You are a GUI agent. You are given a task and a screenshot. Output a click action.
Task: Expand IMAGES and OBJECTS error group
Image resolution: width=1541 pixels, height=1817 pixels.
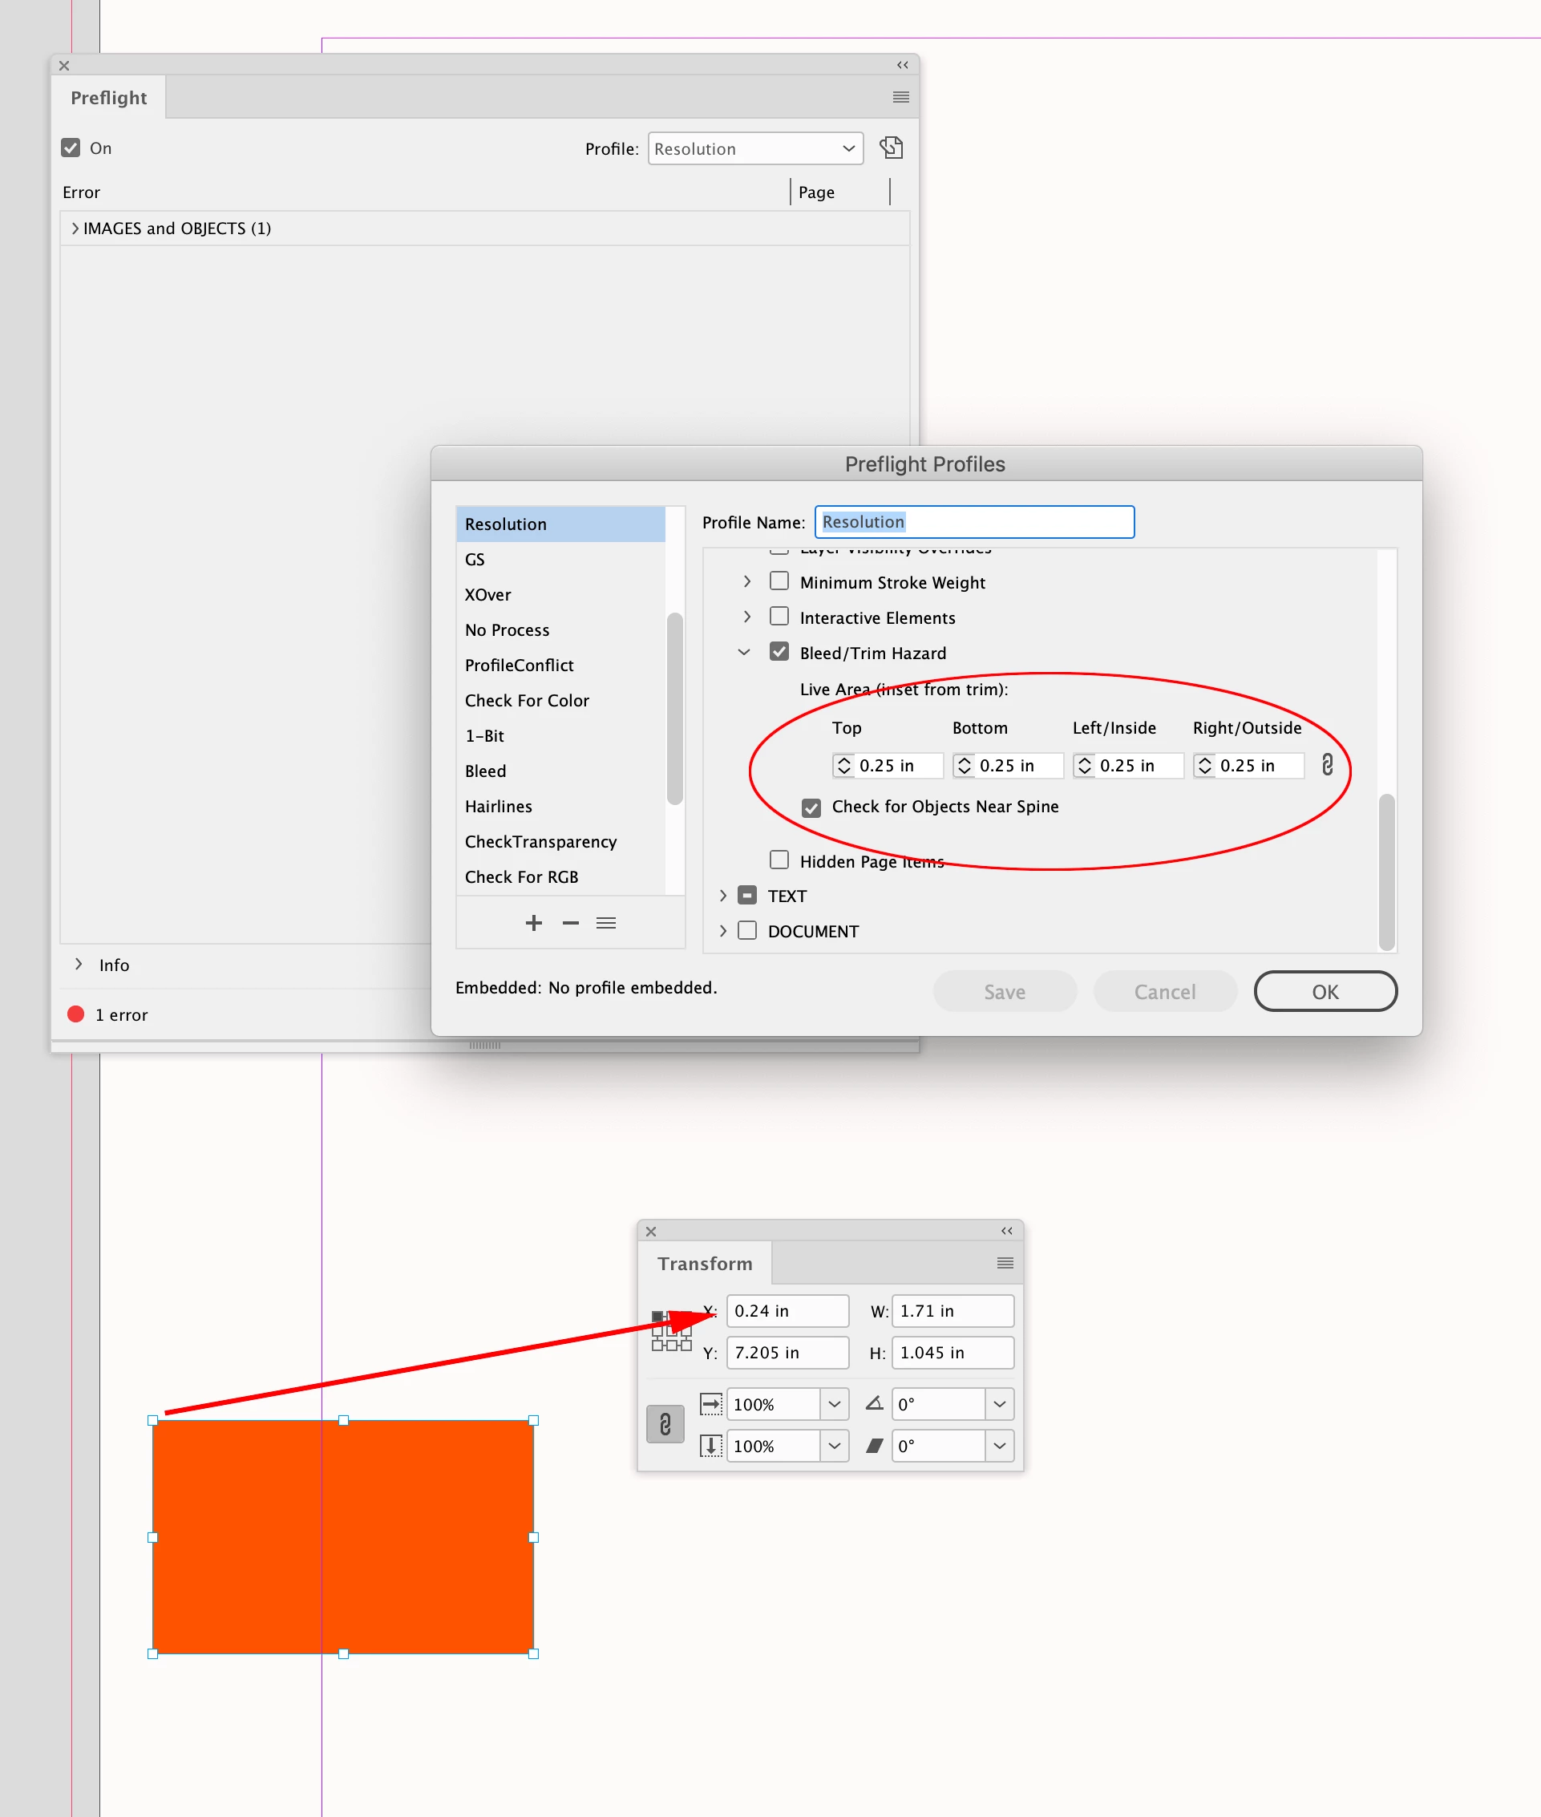click(x=75, y=228)
